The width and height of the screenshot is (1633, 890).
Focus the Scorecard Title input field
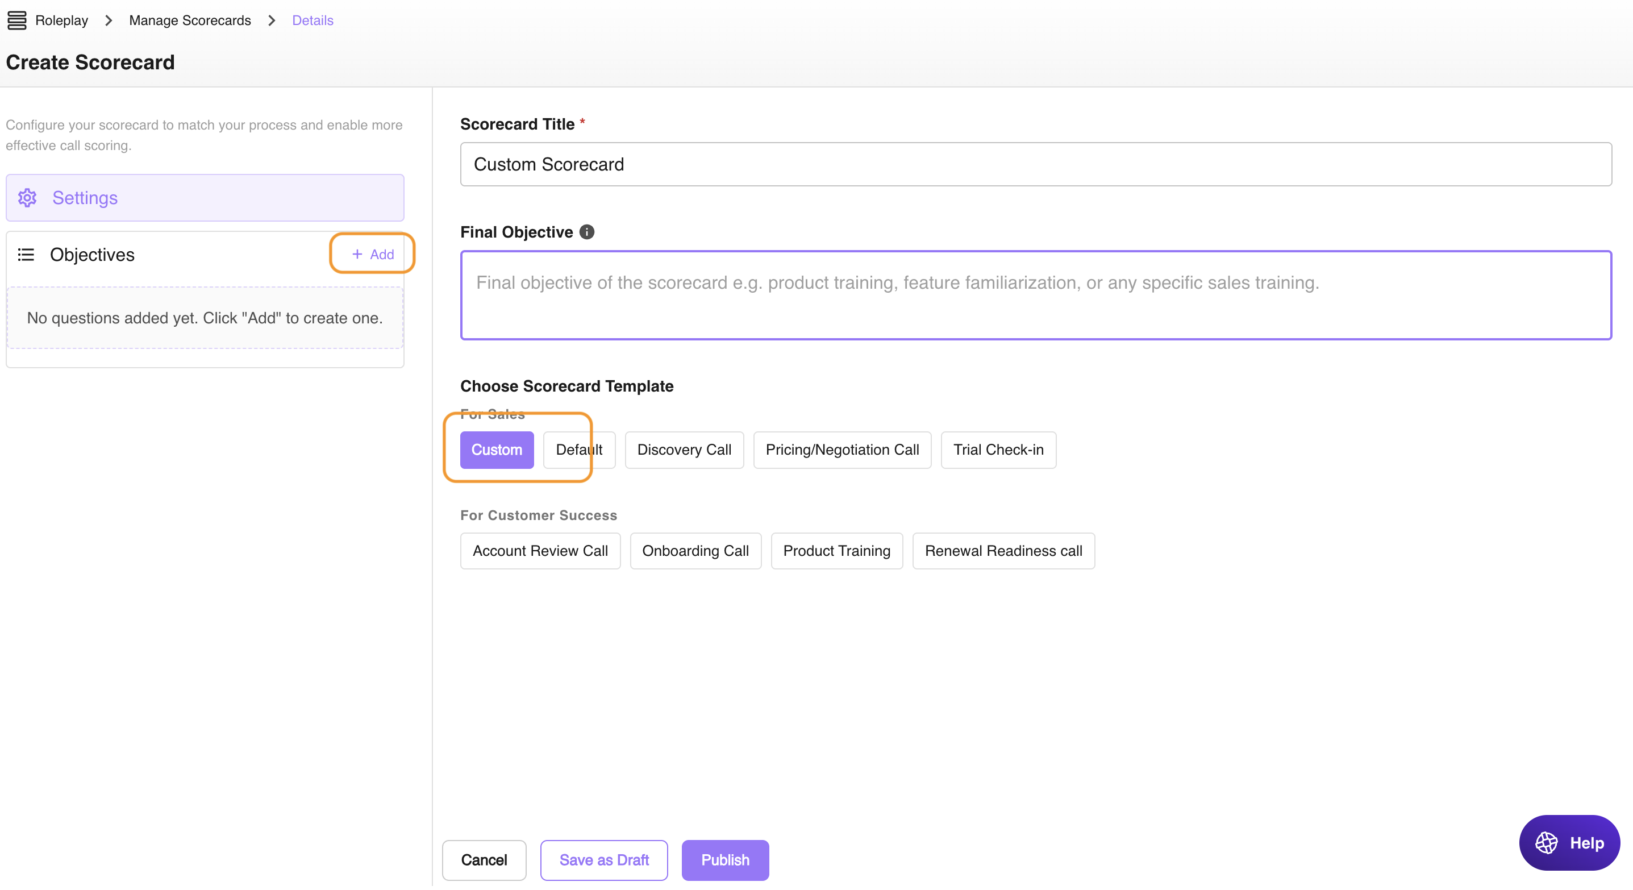pos(1035,164)
